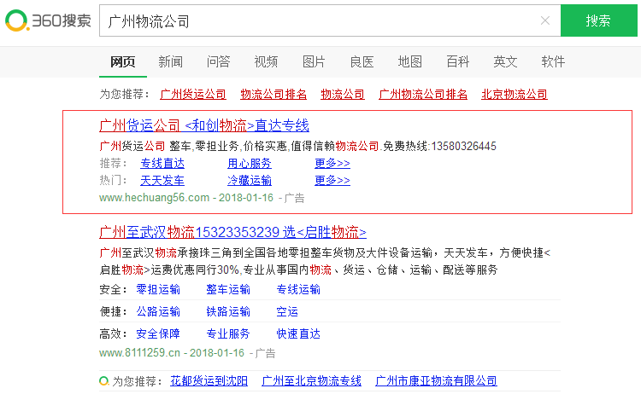Switch to the 新闻 tab
Viewport: 641px width, 400px height.
pos(170,61)
